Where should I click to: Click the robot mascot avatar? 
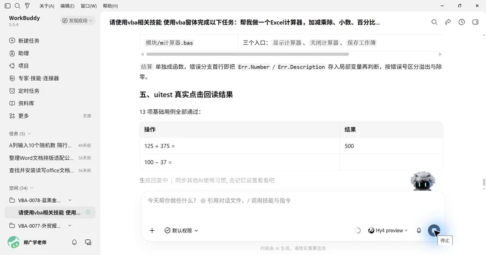pos(422,181)
